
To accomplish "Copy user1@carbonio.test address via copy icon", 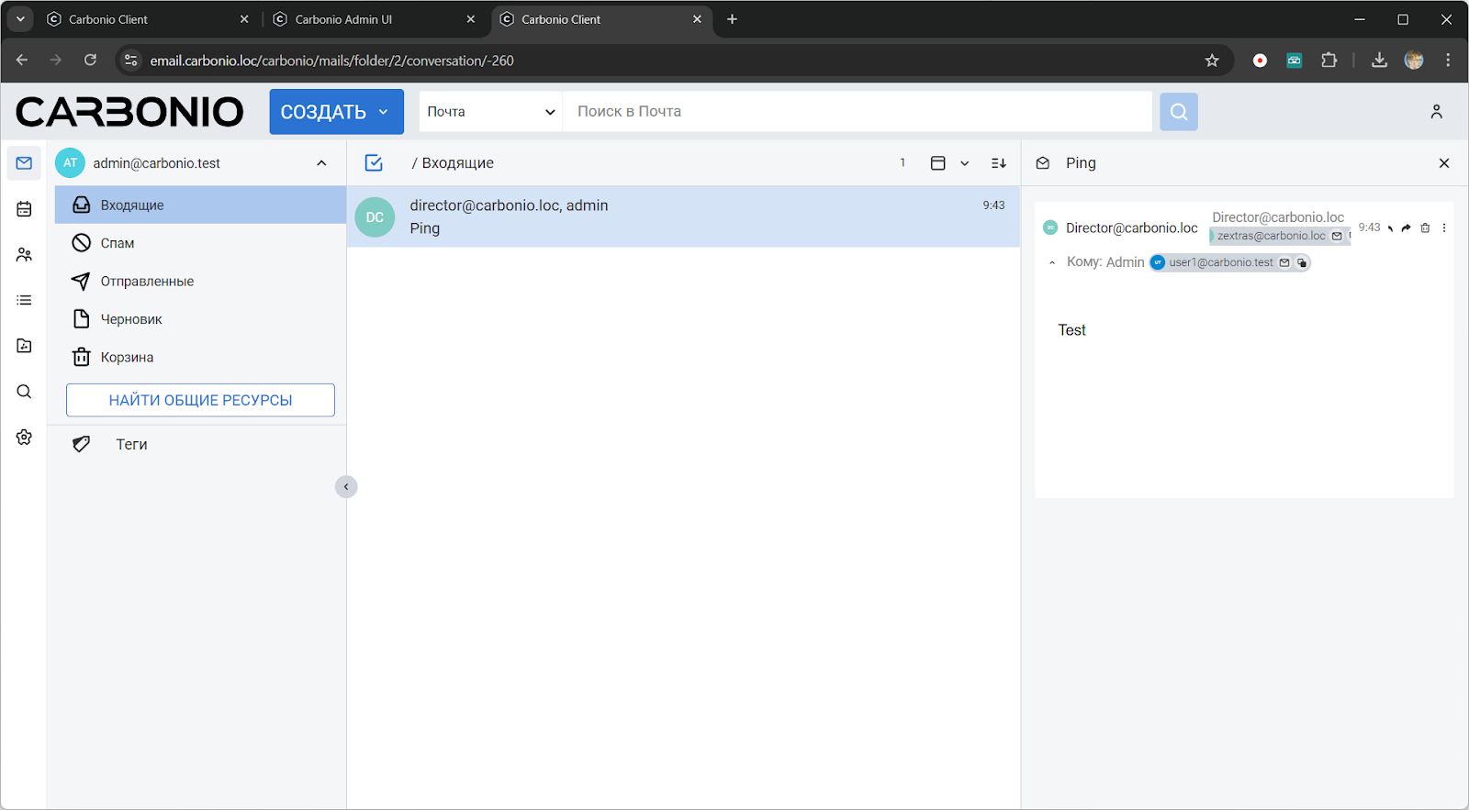I will coord(1302,262).
